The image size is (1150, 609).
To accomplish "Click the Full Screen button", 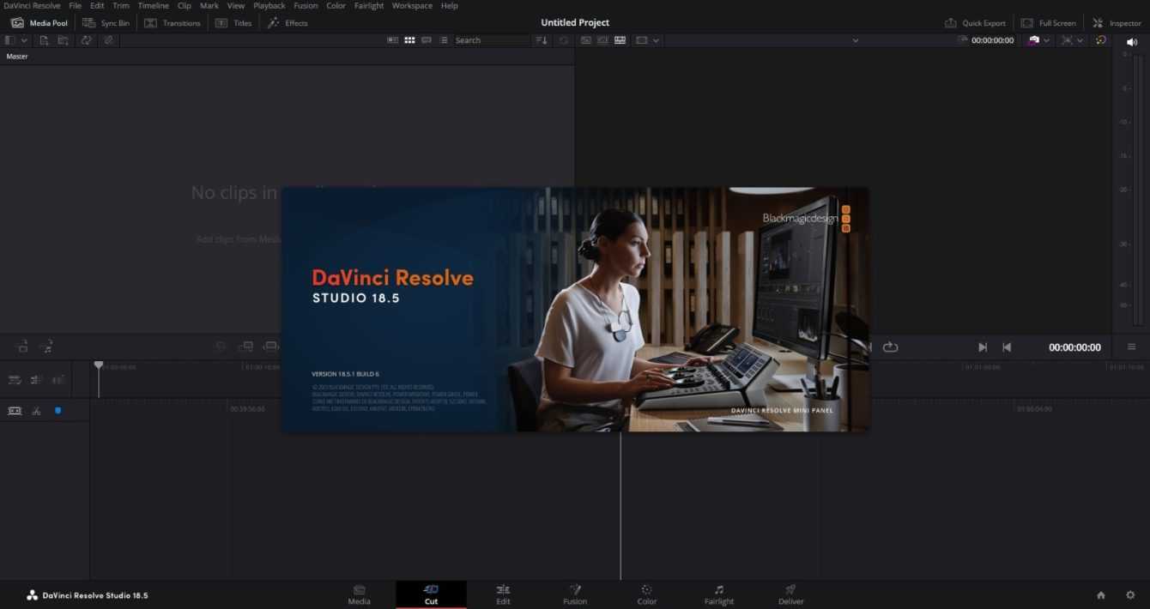I will point(1048,22).
